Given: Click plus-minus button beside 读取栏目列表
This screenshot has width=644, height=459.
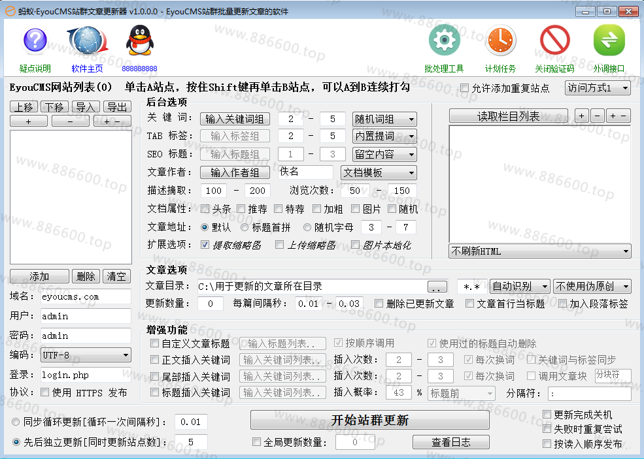Looking at the screenshot, I should point(618,116).
